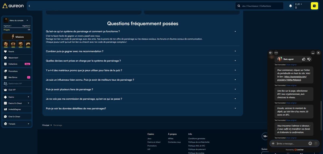
Task: Open the Français language dropdown
Action: coord(17,124)
